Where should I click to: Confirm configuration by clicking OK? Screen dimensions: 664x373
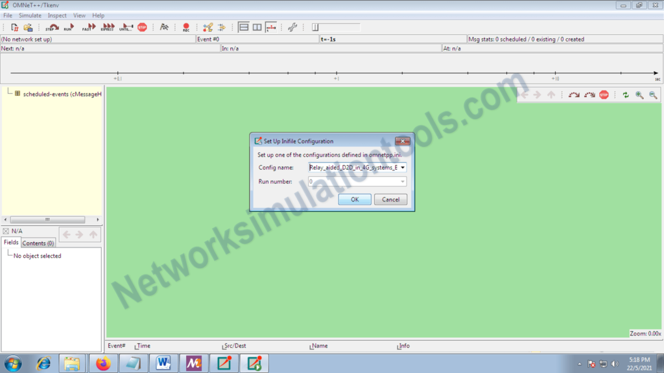[x=355, y=199]
